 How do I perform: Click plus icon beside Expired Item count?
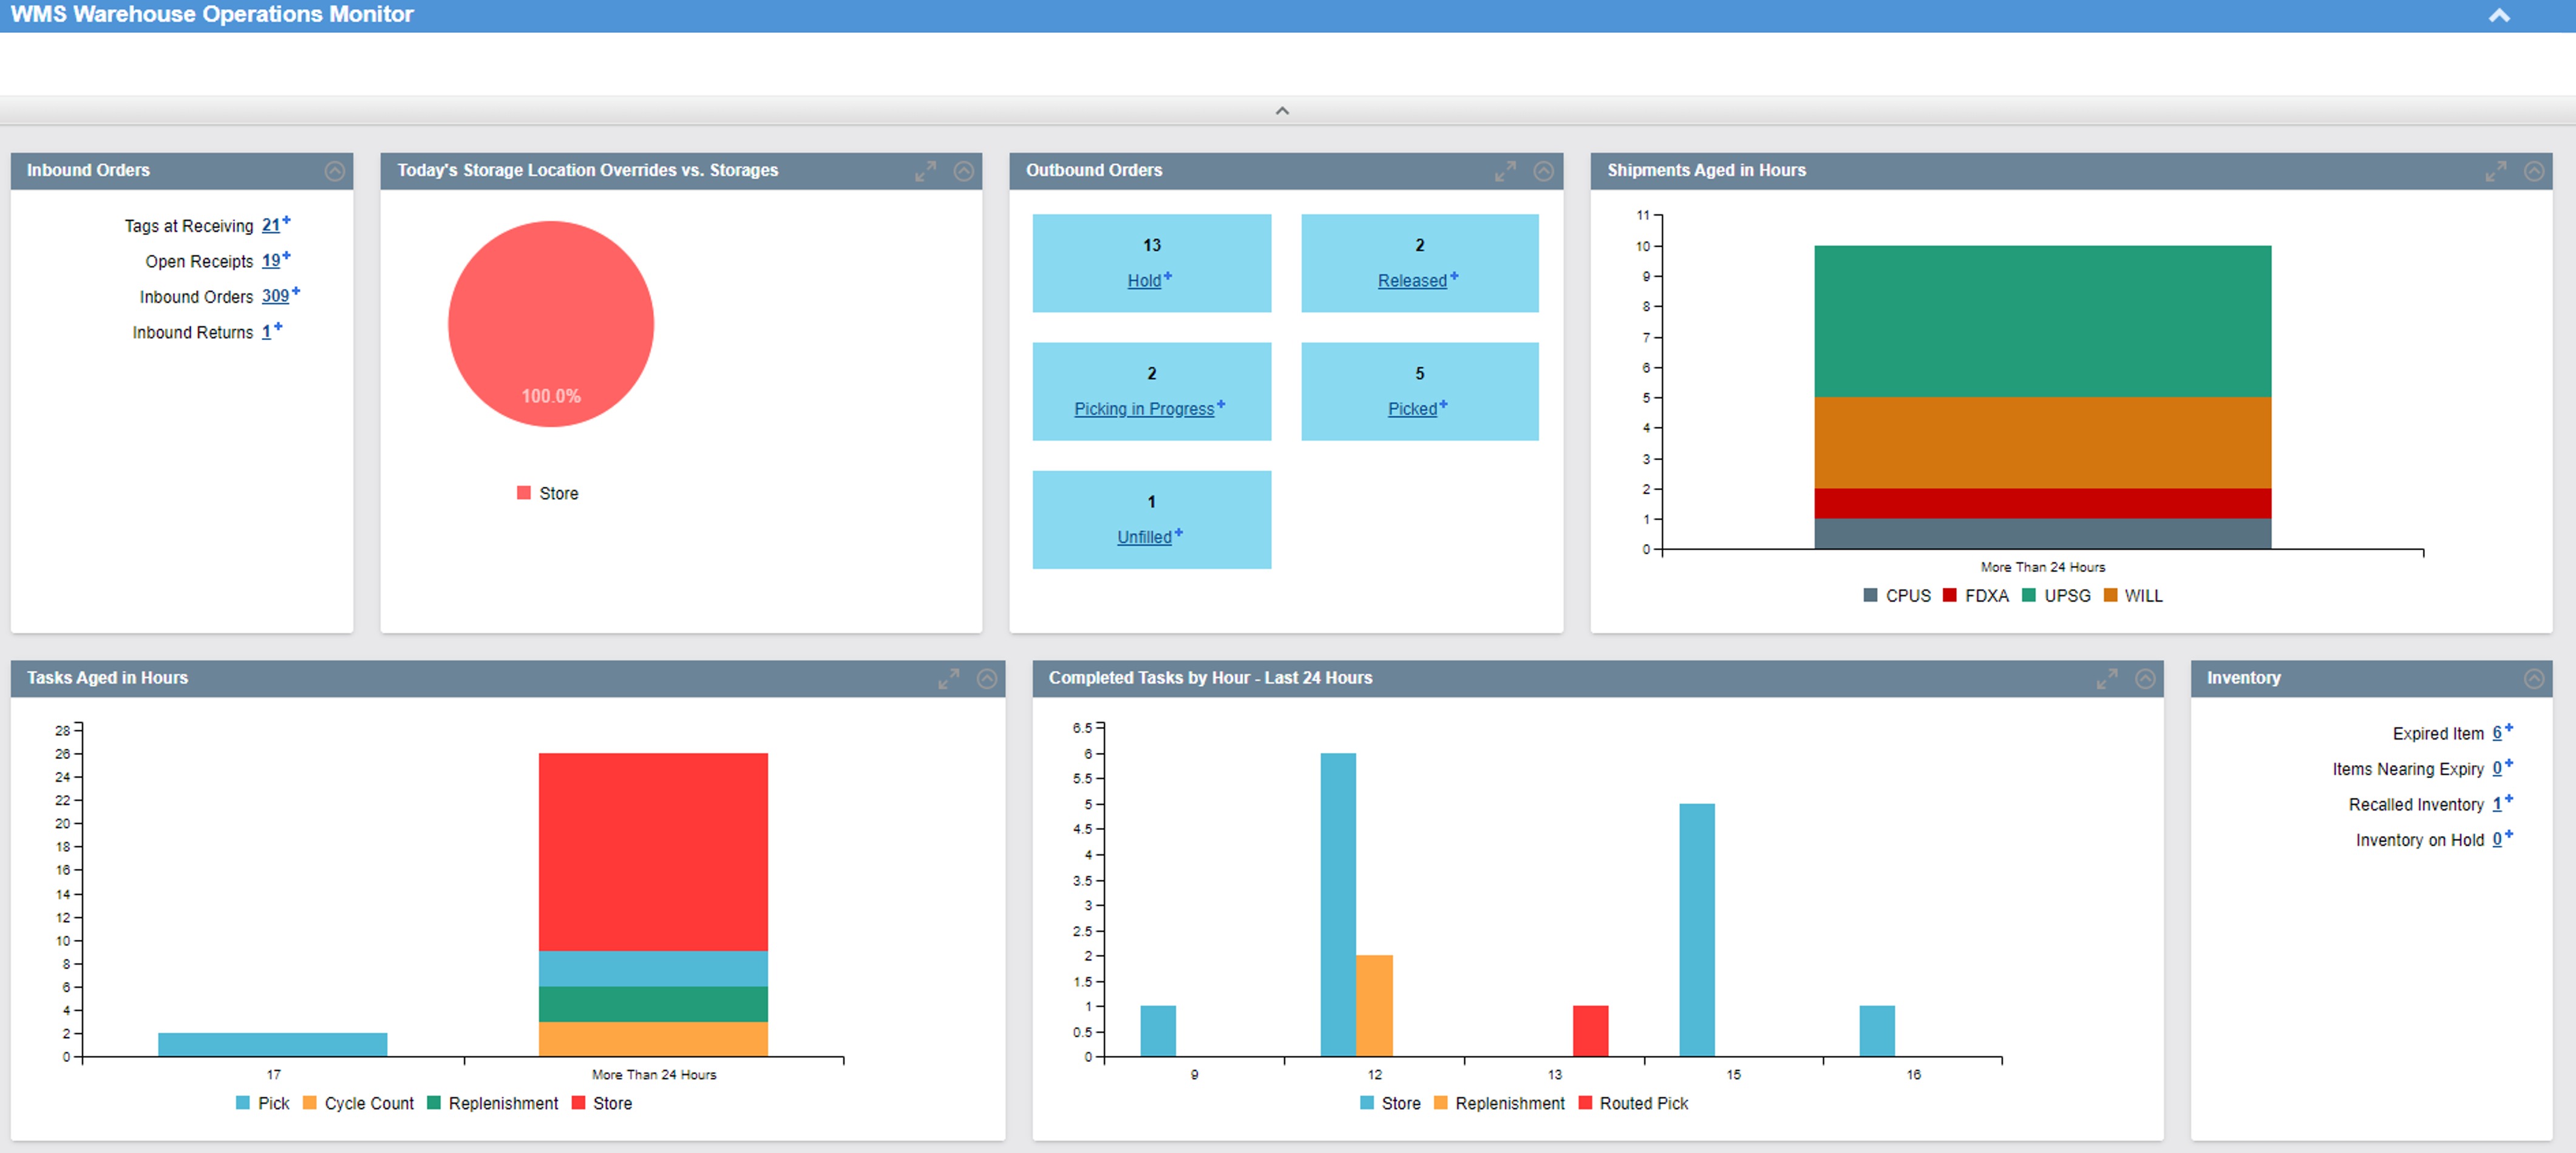2509,728
